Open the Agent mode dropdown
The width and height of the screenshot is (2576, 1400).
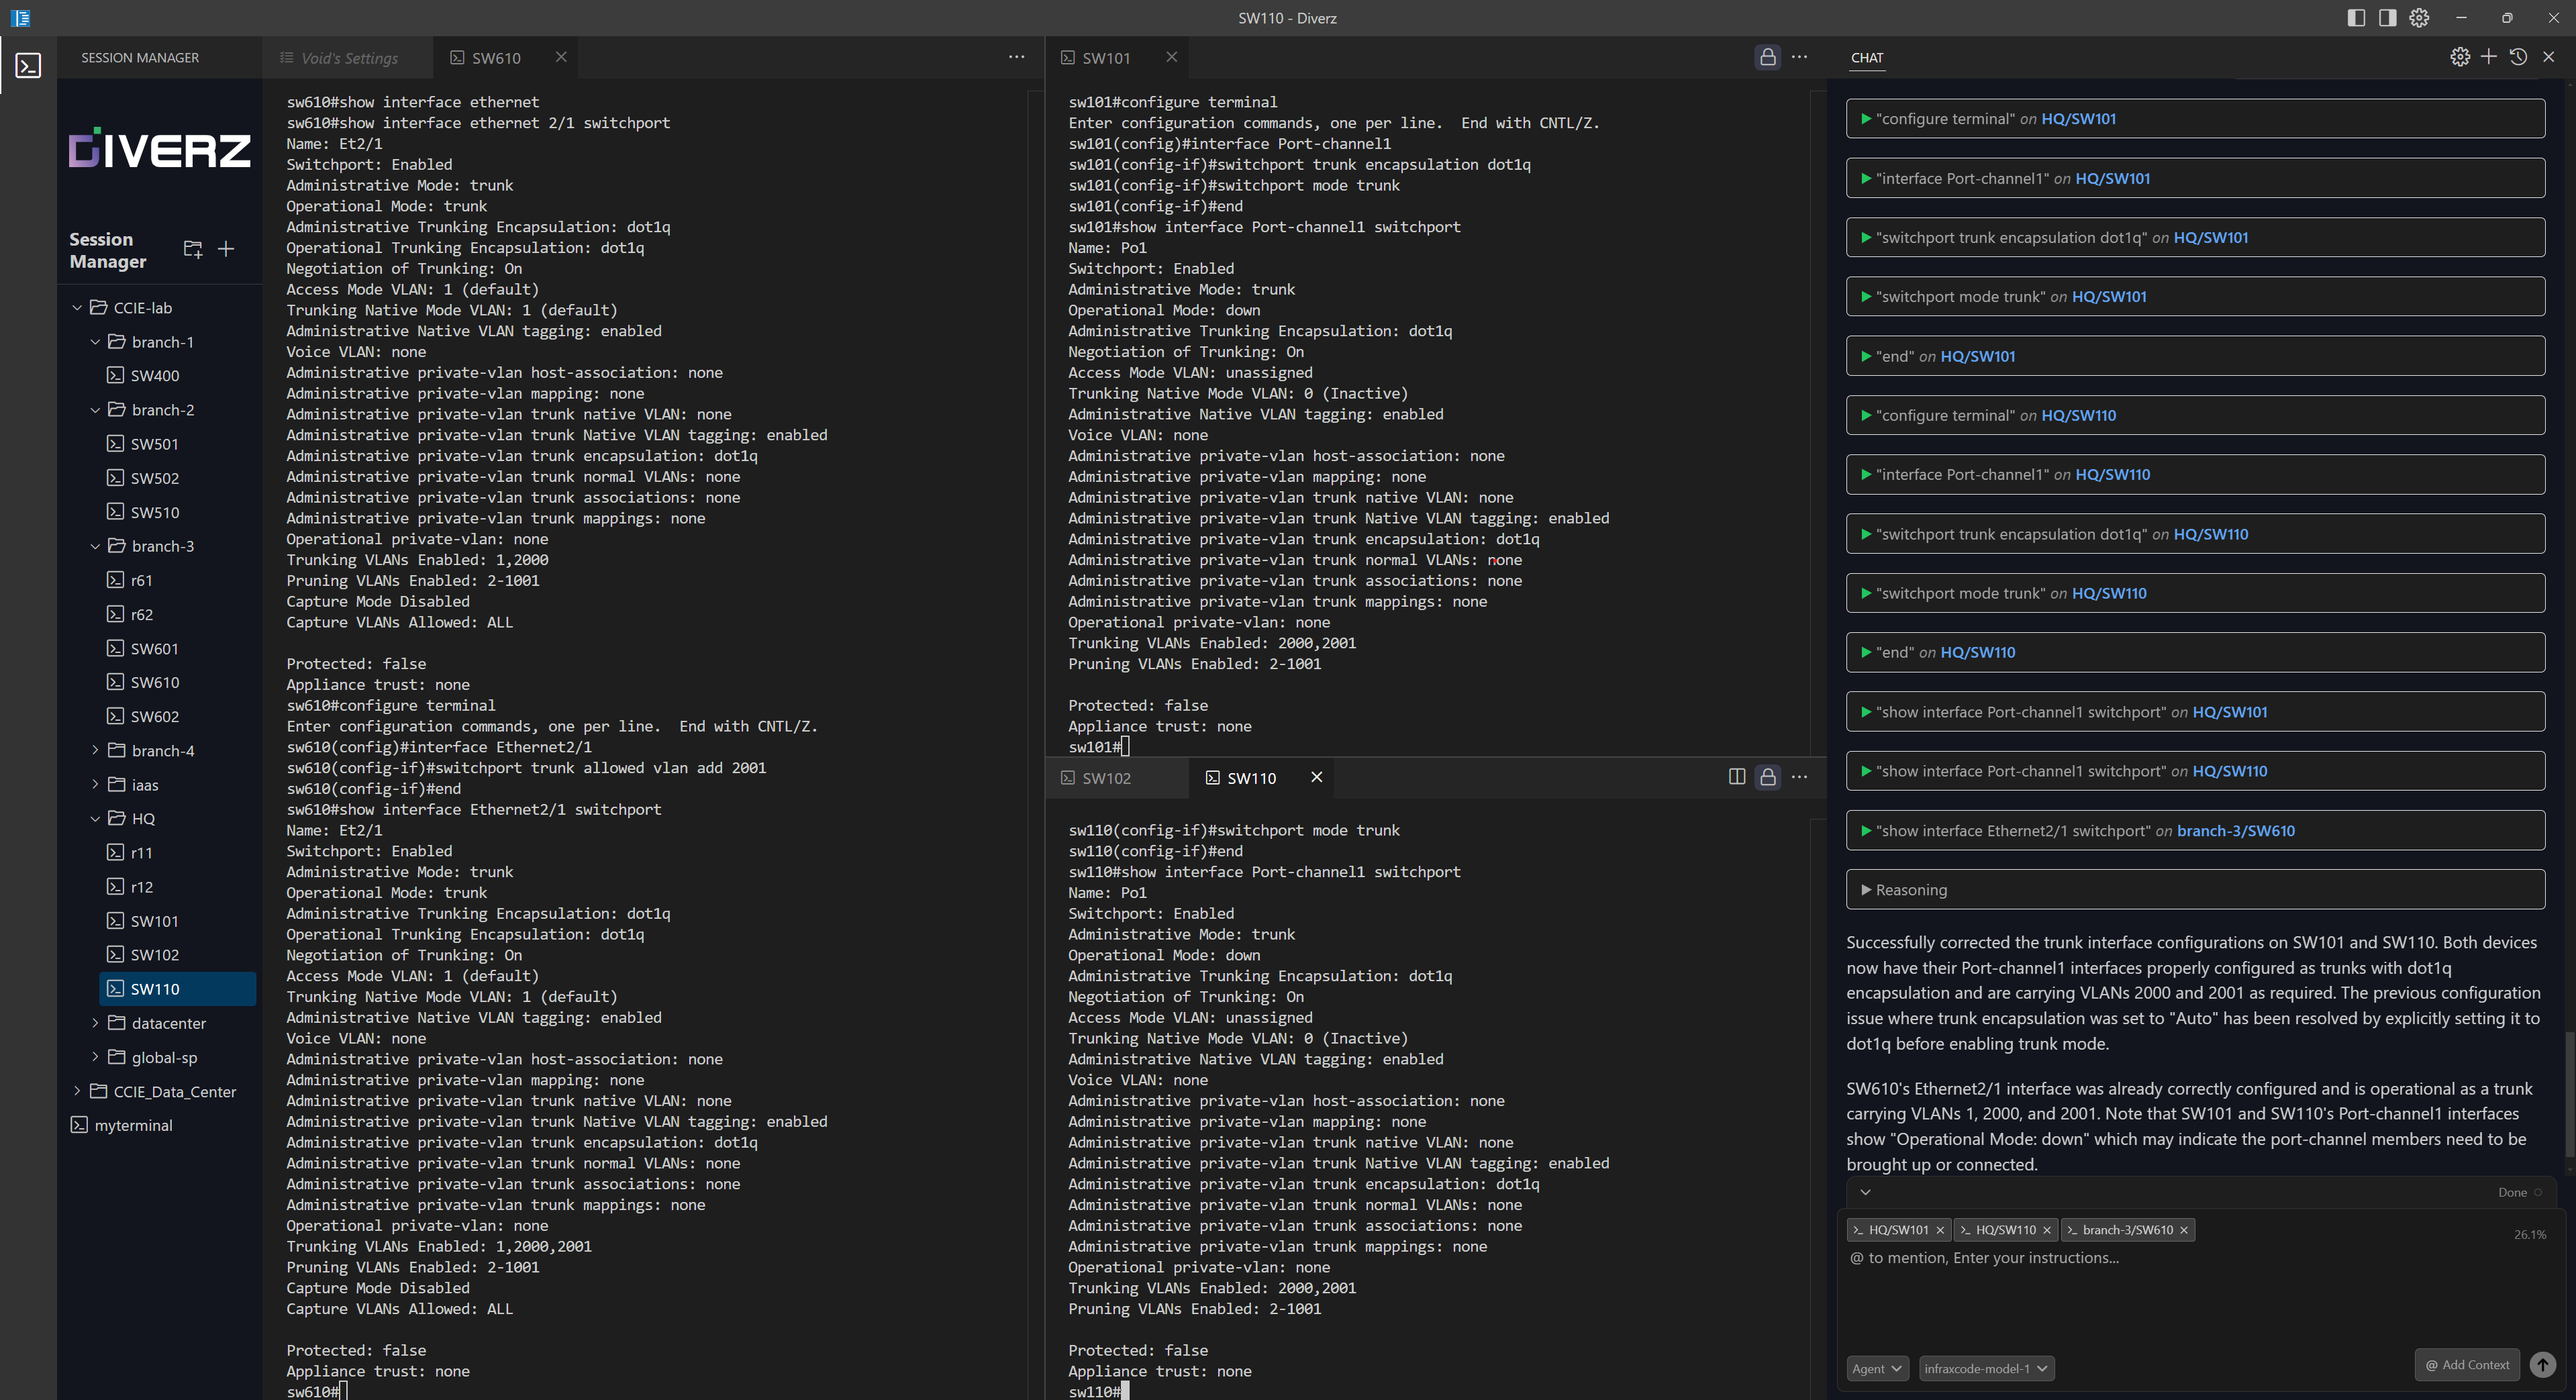click(x=1876, y=1368)
